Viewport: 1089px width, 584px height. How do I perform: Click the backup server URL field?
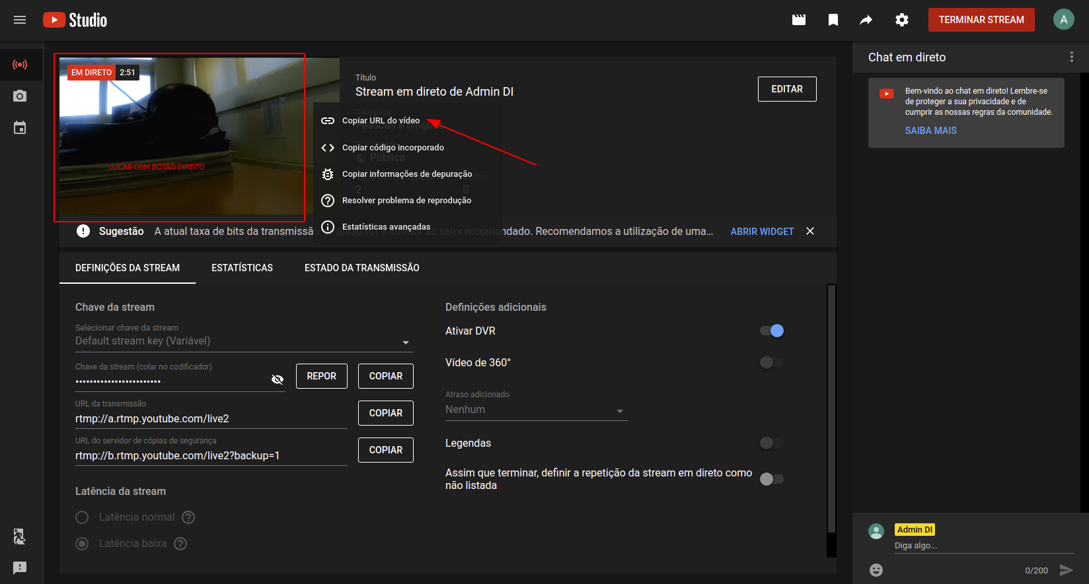pos(211,456)
